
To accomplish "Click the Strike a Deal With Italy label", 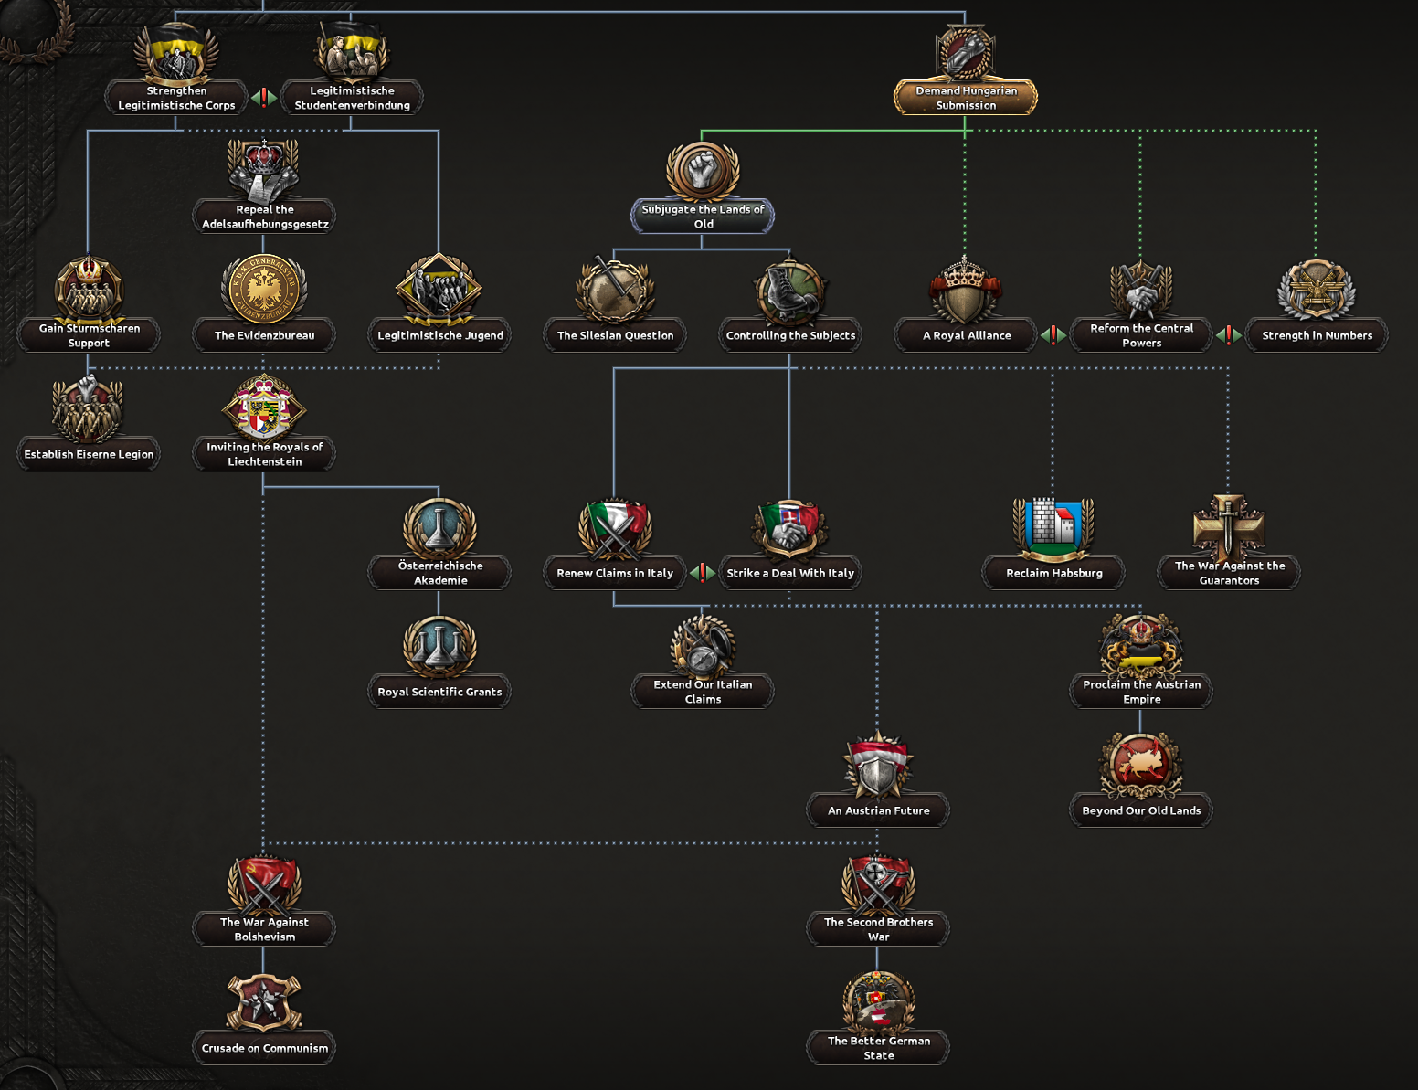I will coord(790,573).
